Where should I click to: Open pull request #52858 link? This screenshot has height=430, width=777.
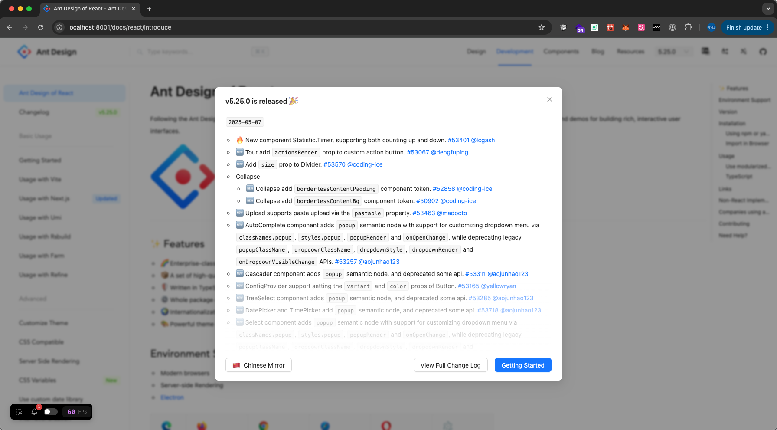tap(444, 189)
